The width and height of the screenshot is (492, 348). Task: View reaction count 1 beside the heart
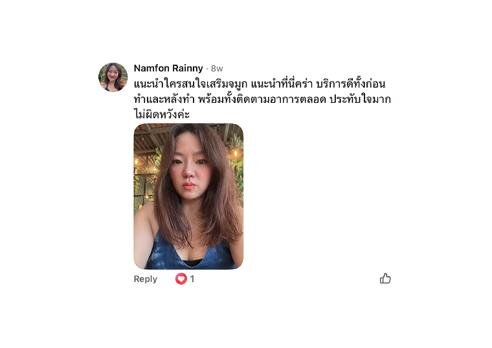coord(192,279)
